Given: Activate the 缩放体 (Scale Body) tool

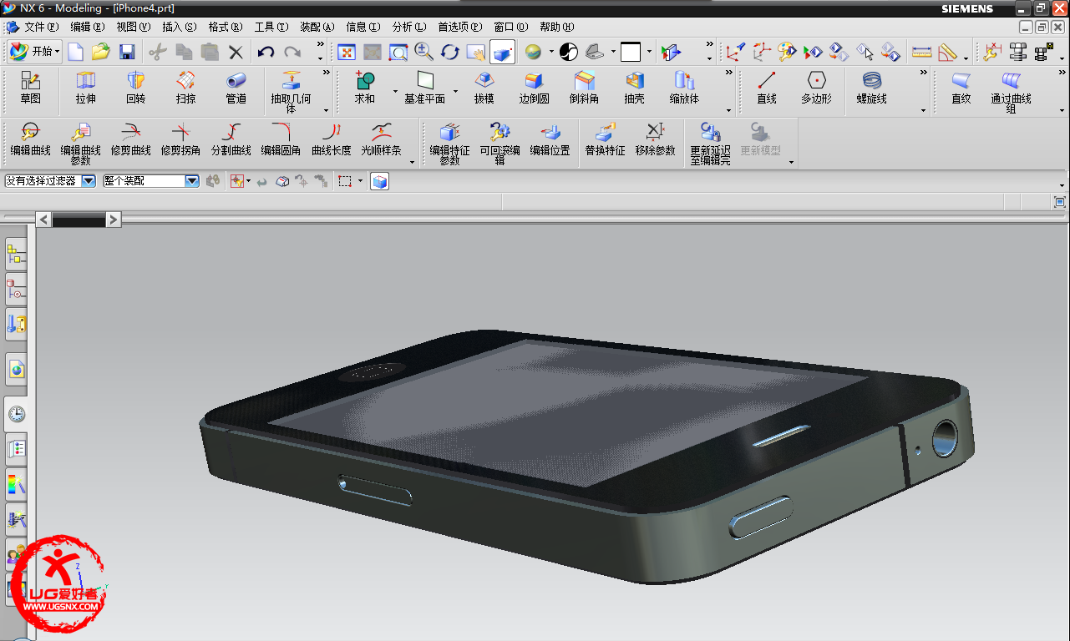Looking at the screenshot, I should (685, 88).
